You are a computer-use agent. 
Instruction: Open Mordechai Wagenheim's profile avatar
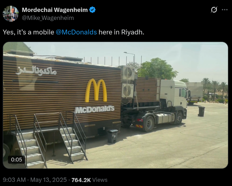coord(11,14)
